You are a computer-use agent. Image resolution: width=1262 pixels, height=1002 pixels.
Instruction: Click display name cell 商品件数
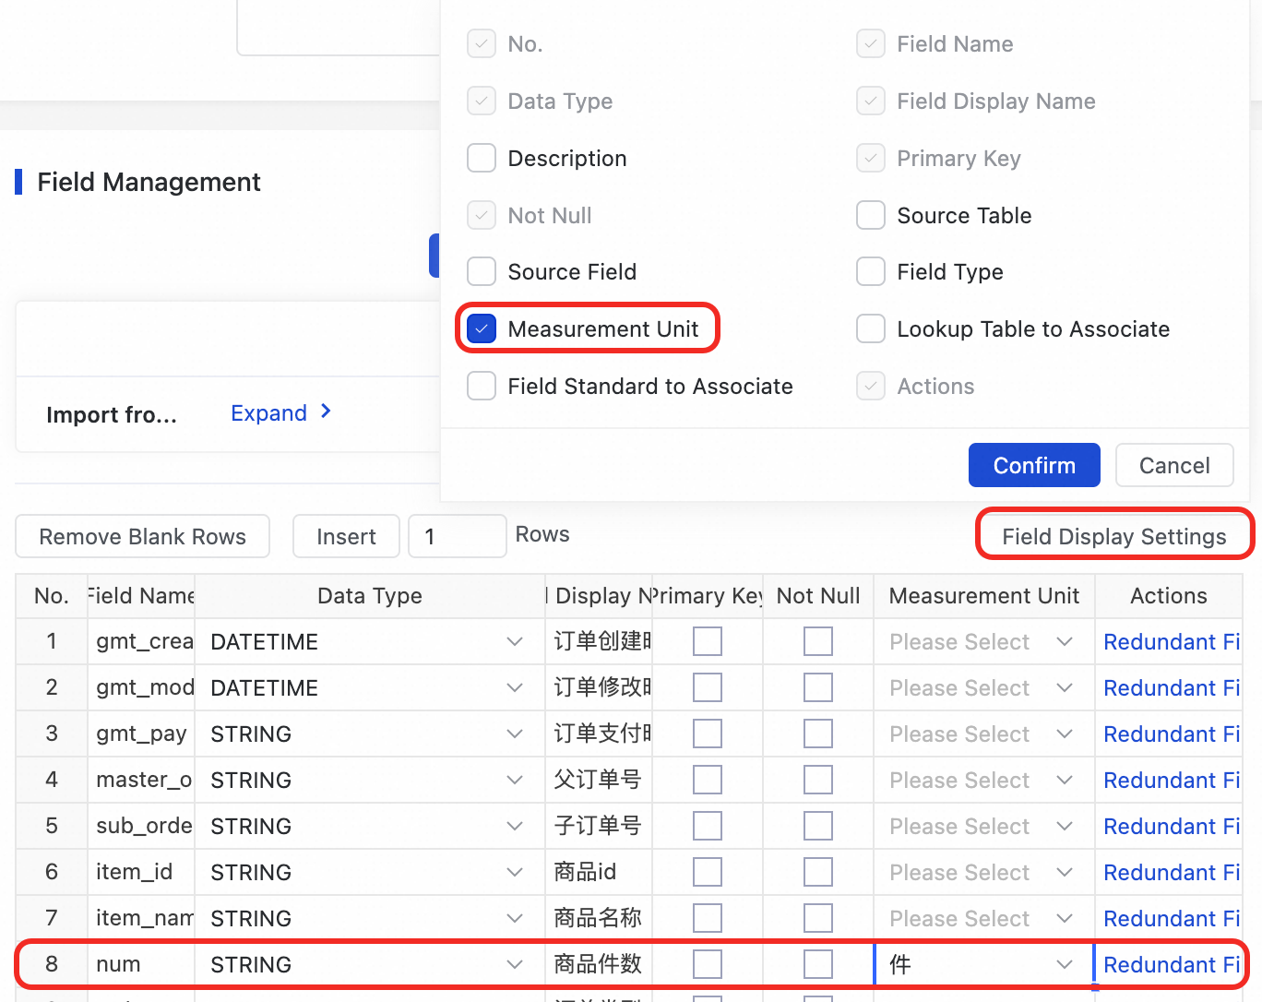tap(599, 964)
